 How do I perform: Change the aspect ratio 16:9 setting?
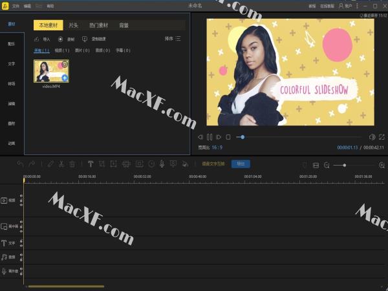point(217,147)
